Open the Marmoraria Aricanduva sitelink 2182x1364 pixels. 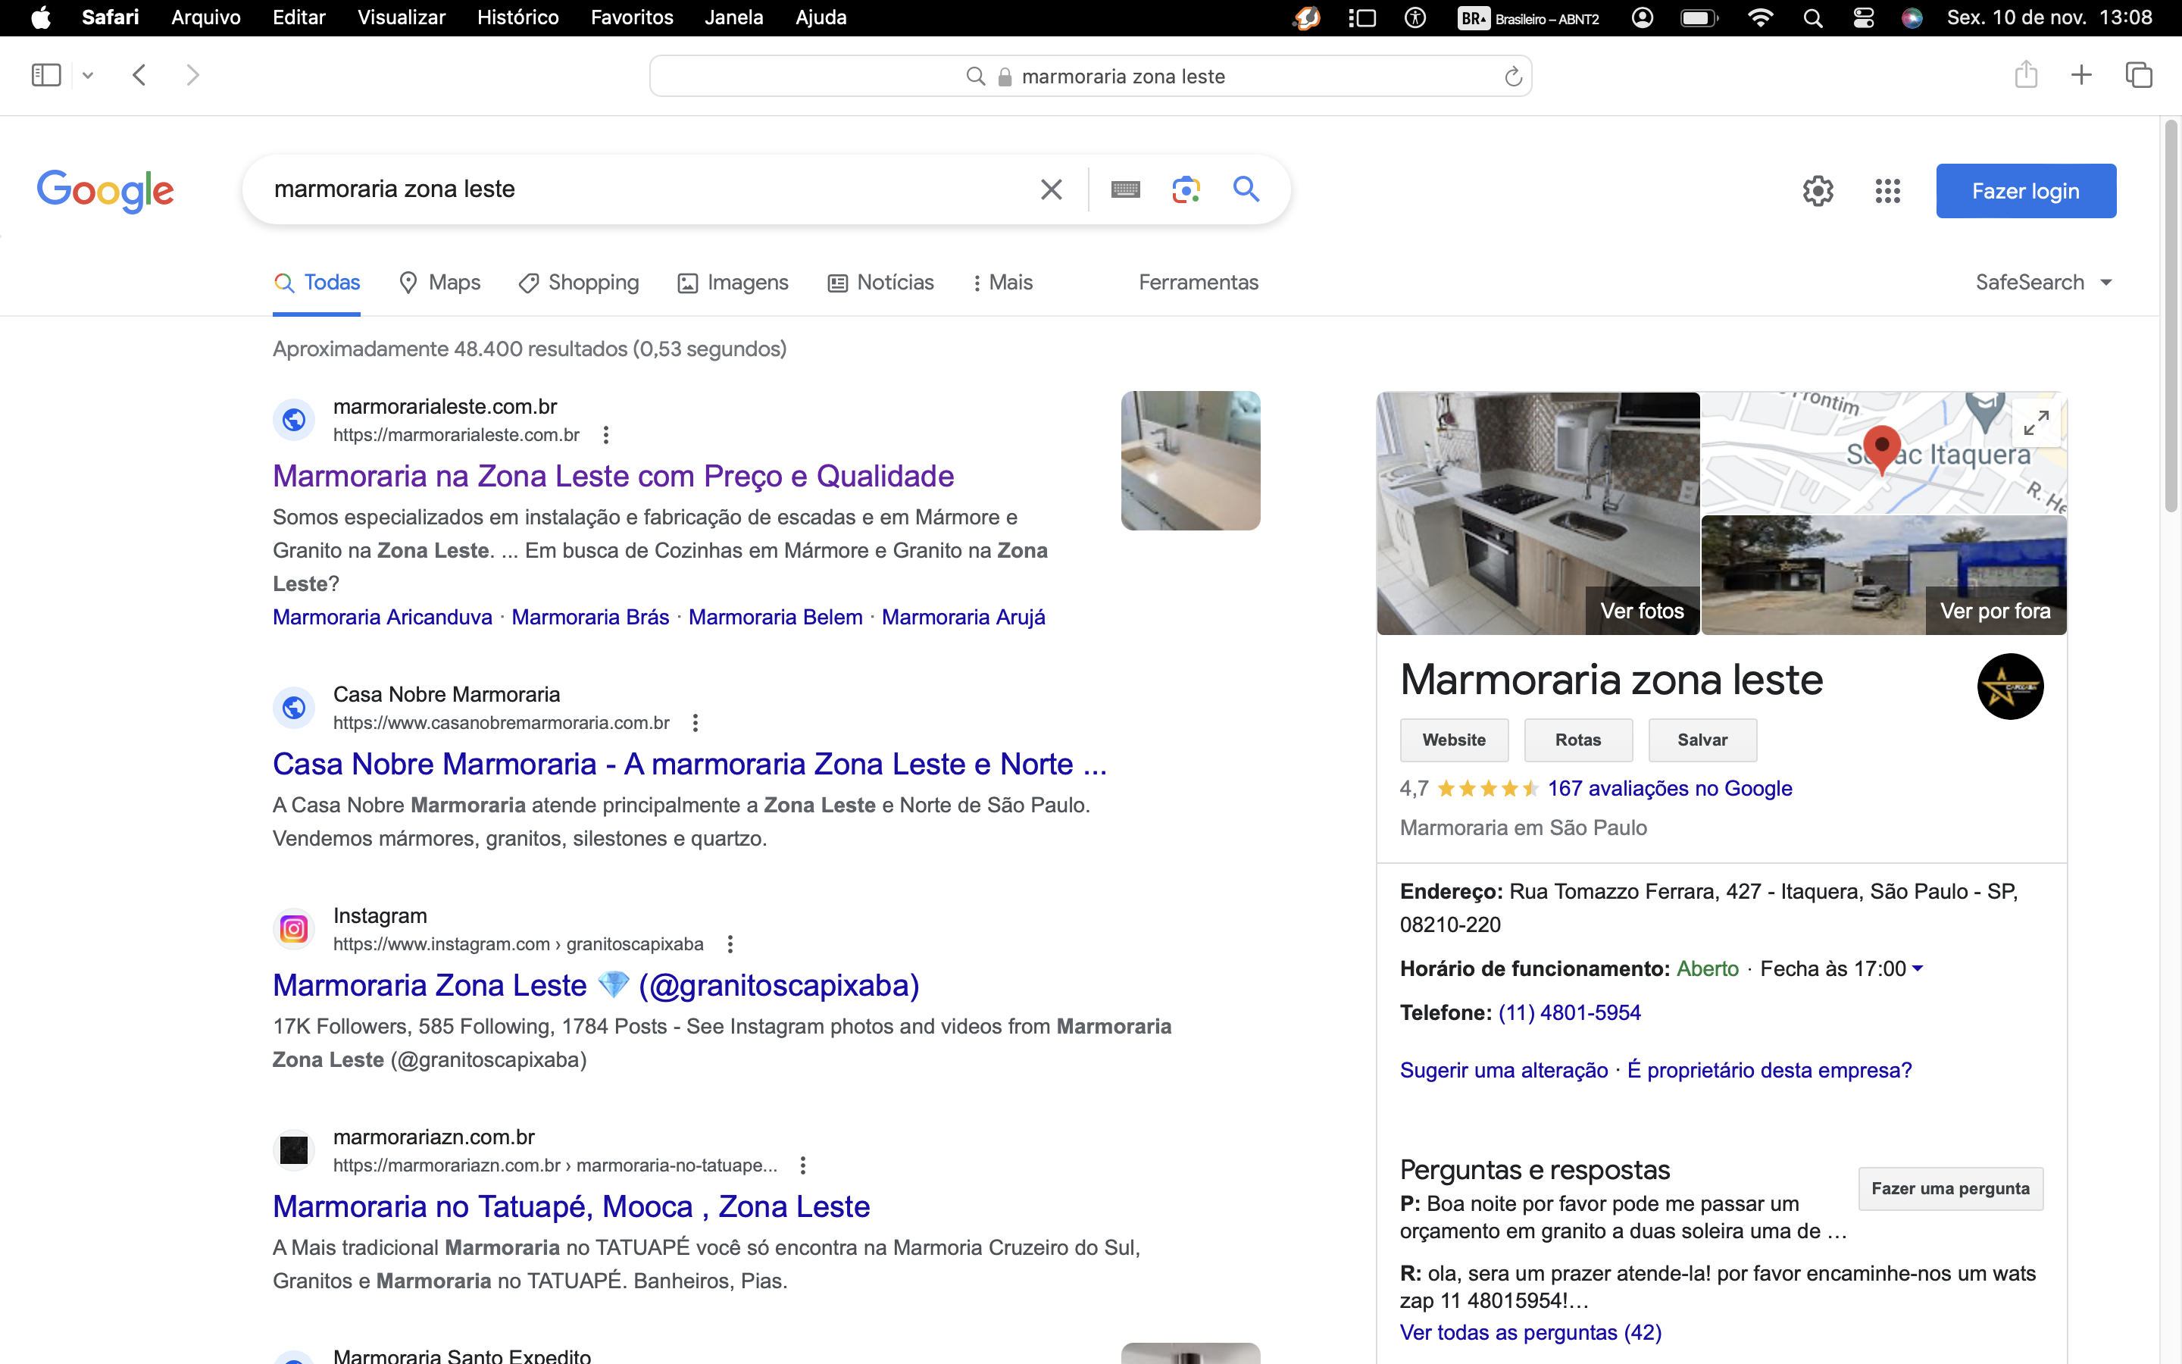383,617
